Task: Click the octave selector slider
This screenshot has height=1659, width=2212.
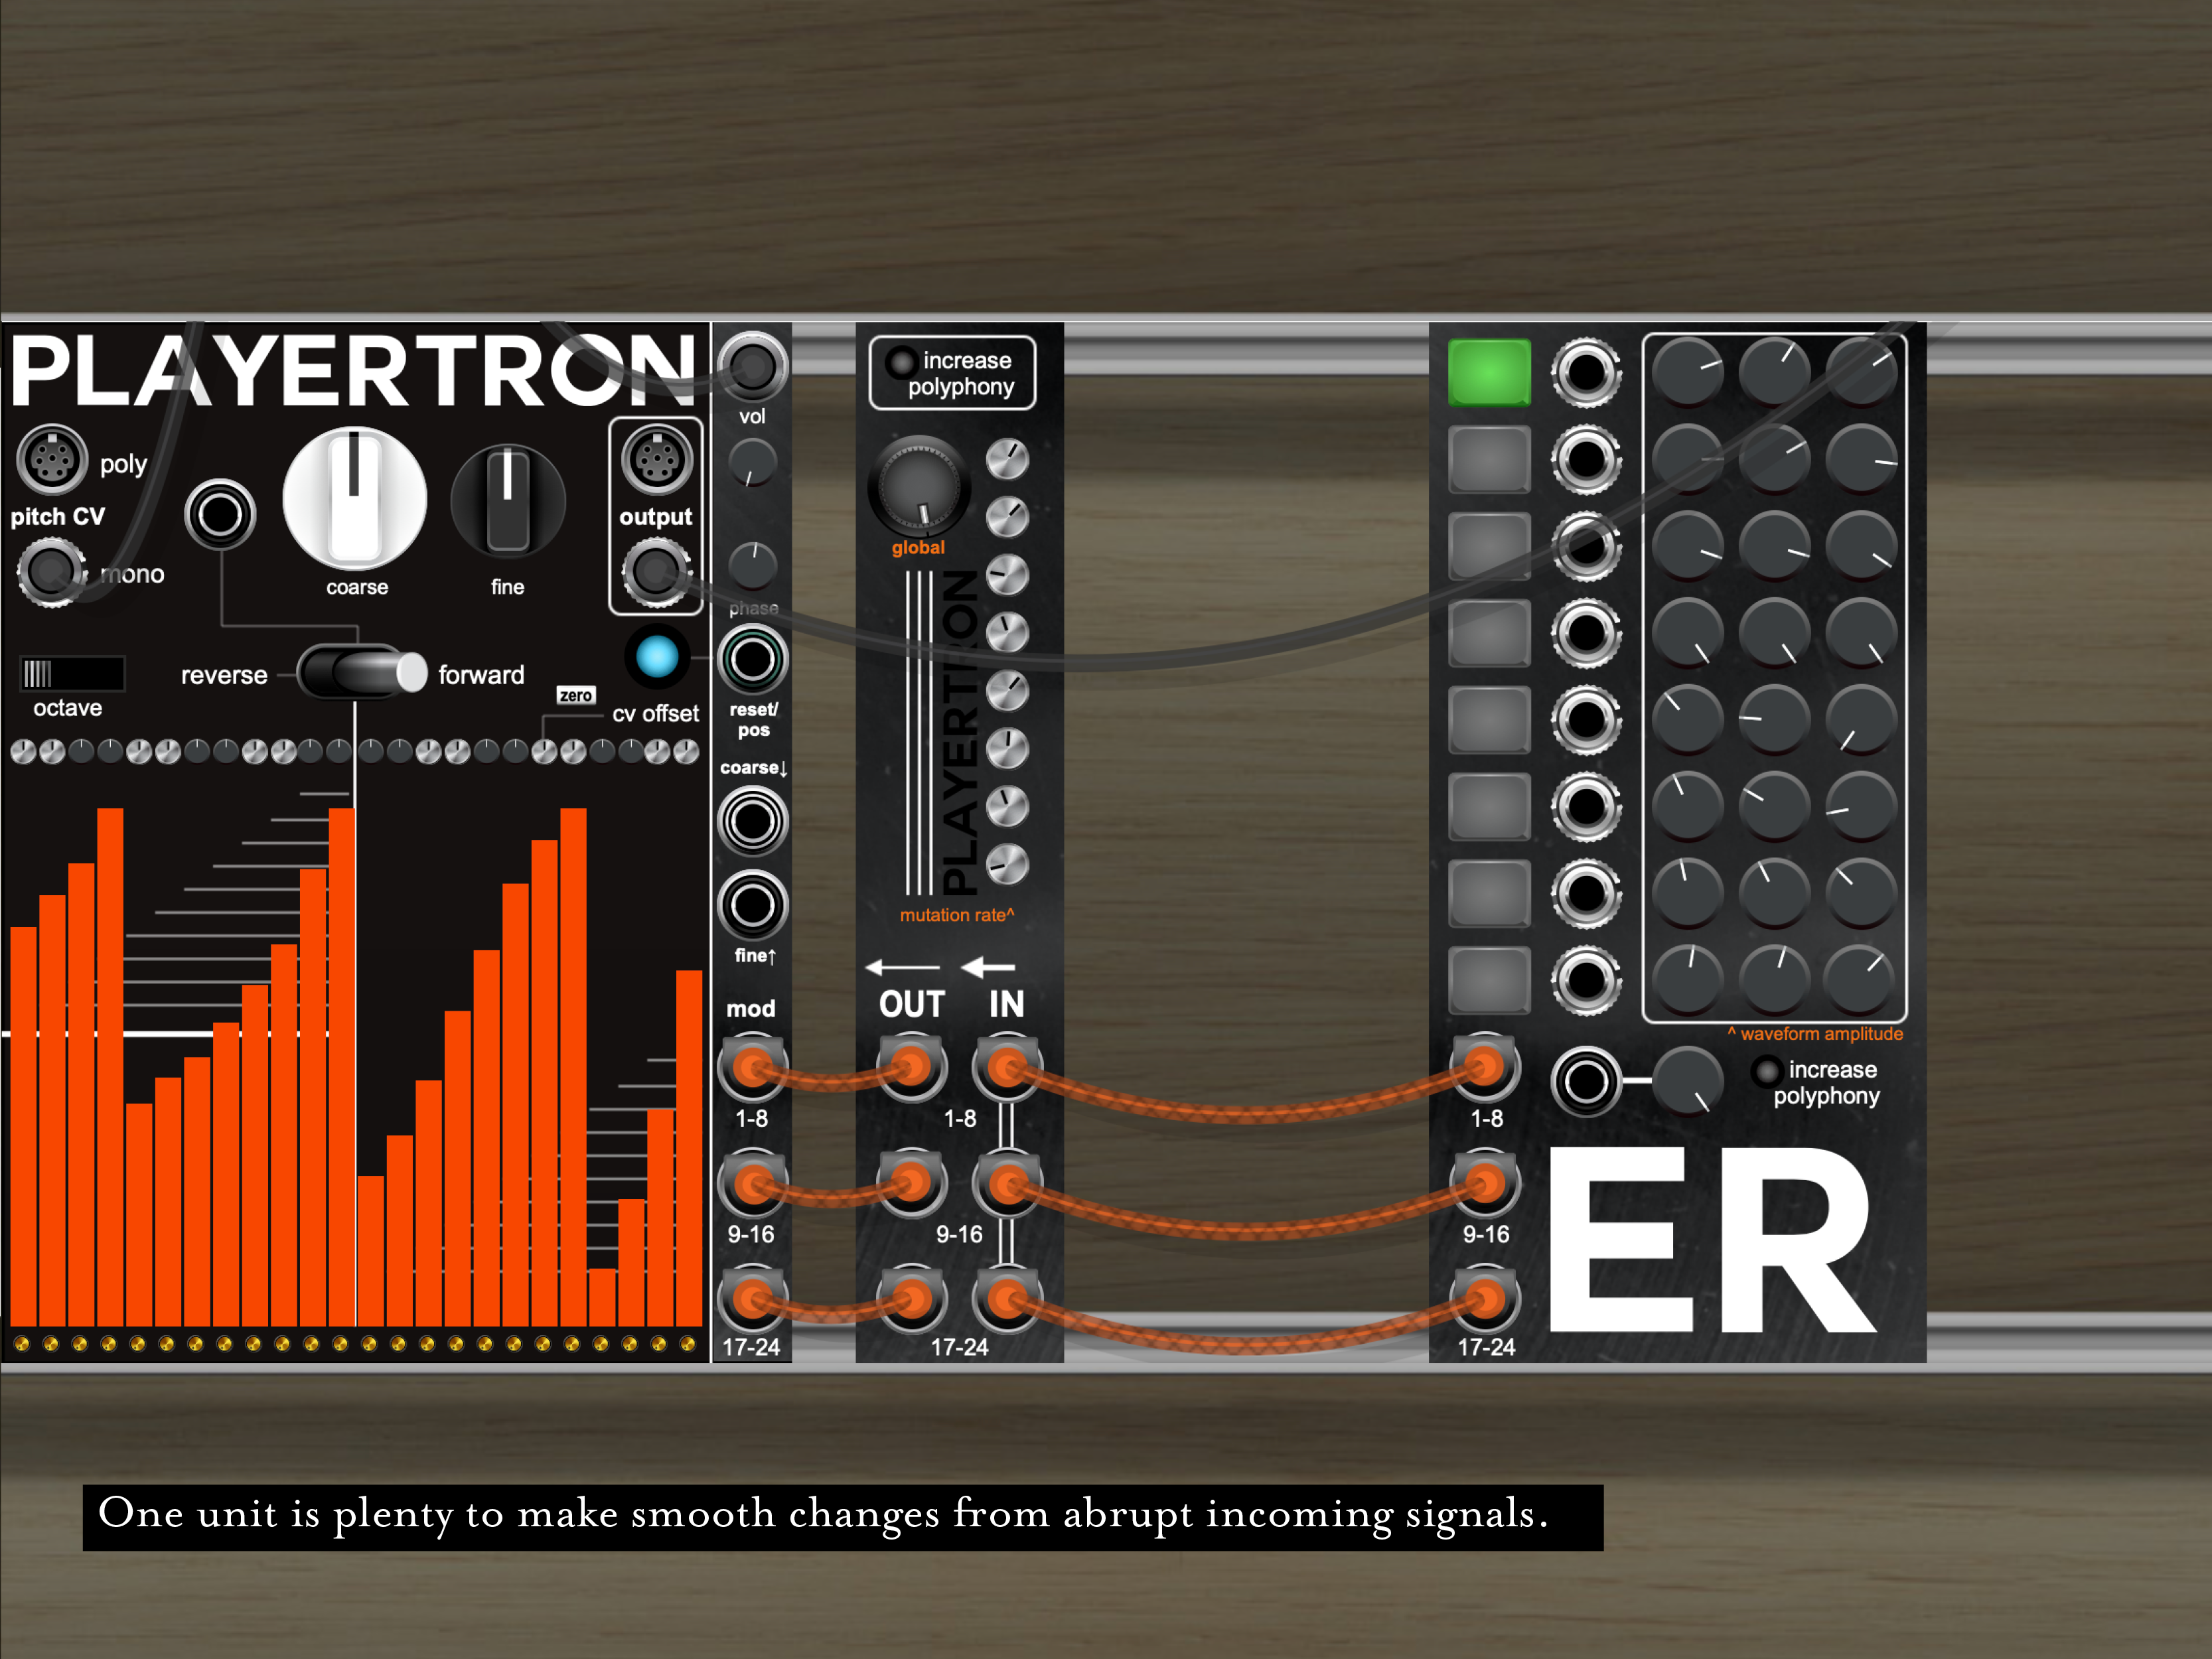Action: coord(72,674)
